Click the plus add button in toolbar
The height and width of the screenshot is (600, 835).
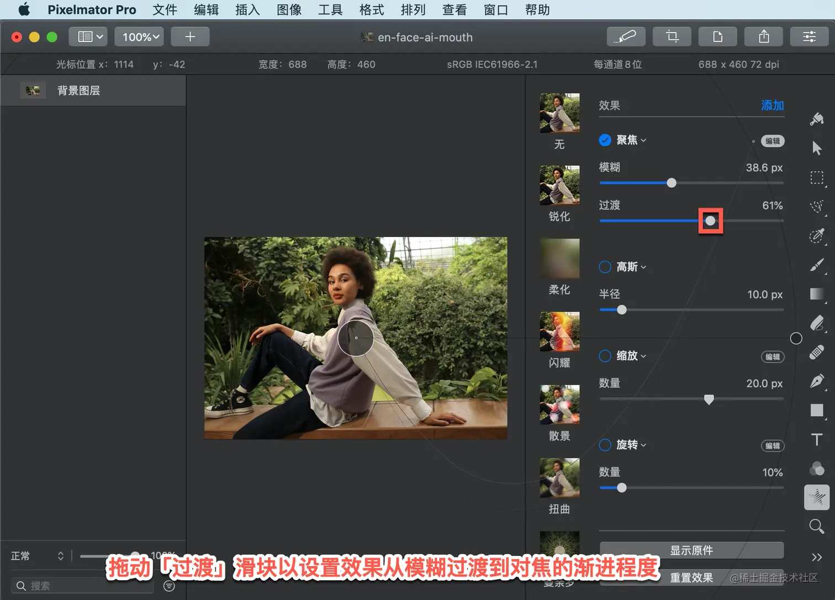pyautogui.click(x=190, y=36)
